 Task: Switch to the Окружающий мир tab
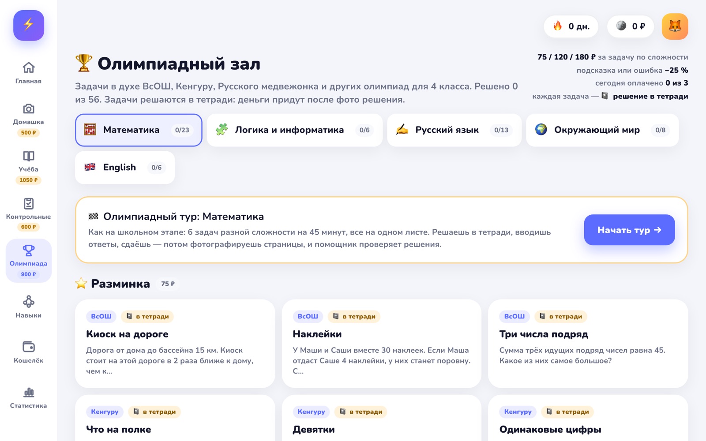point(602,130)
